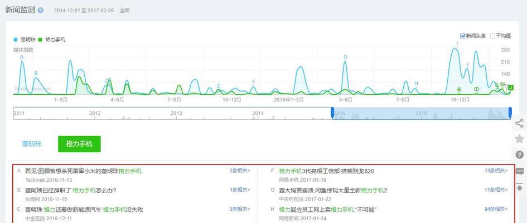Click the 中关村在线 2017-01-22 source text

click(x=305, y=199)
